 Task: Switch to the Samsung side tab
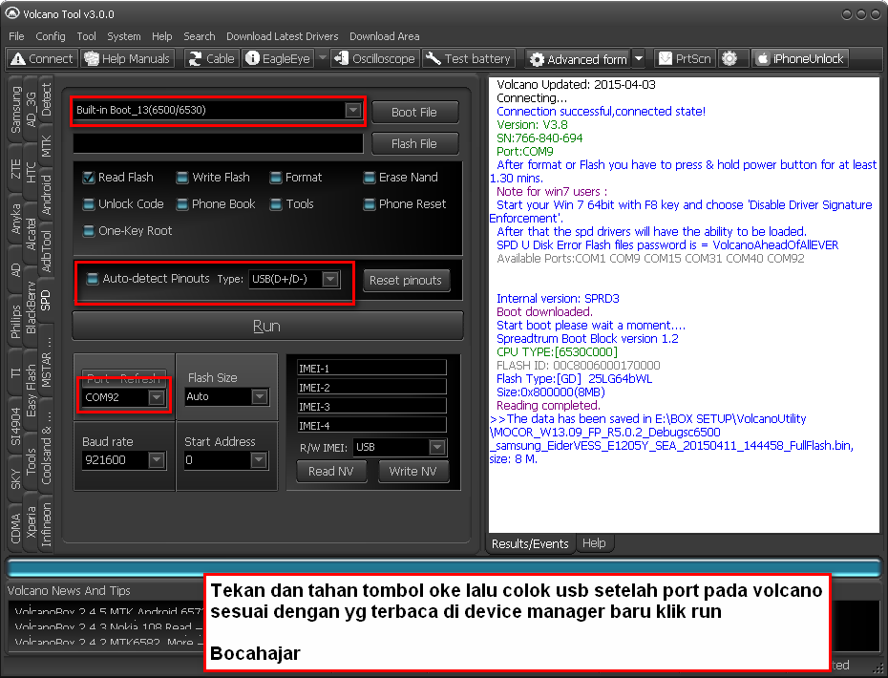(x=15, y=109)
